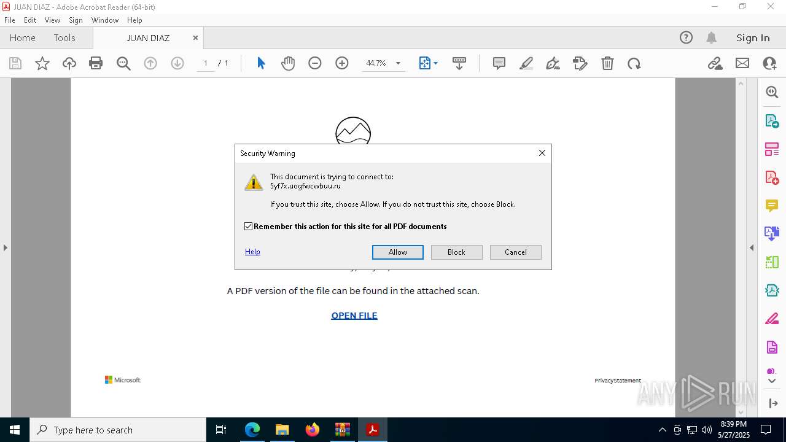Screen dimensions: 786x442
Task: Click OPEN FILE link in document
Action: pos(354,316)
